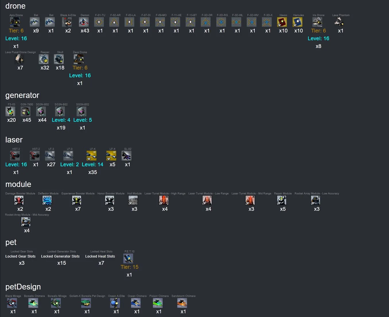Click the red Havoc design icon
This screenshot has height=317, width=389.
[282, 22]
